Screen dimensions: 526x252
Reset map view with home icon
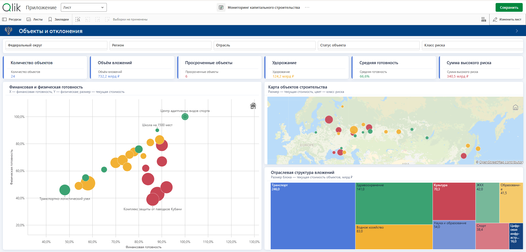515,107
